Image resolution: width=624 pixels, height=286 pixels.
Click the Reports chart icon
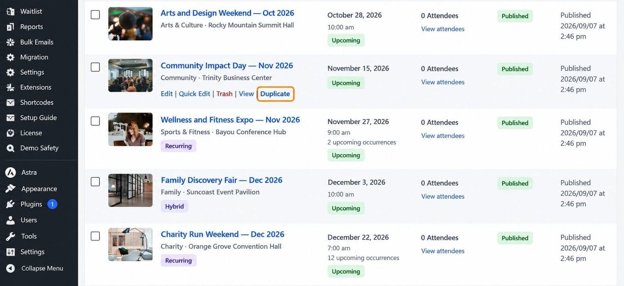point(11,26)
